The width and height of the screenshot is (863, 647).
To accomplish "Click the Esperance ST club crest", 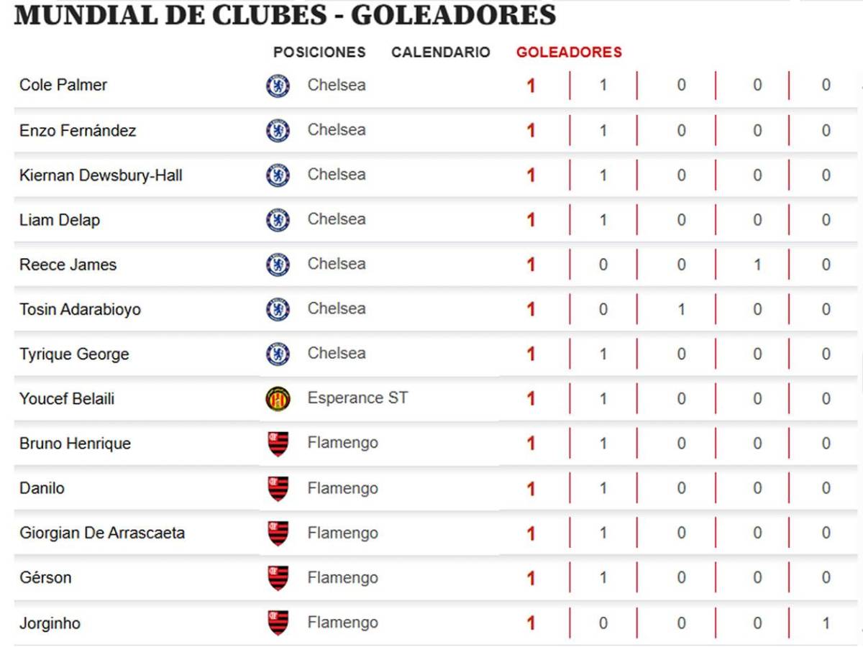I will (x=277, y=398).
